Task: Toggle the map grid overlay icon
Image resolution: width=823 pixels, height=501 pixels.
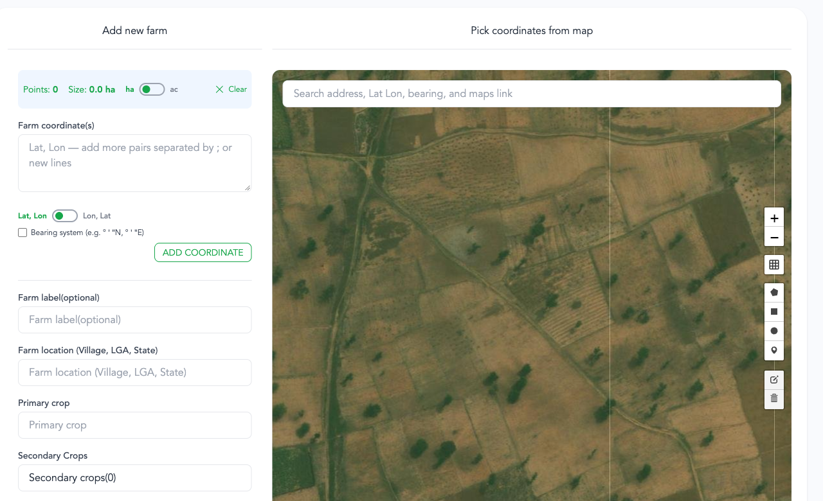Action: tap(774, 265)
